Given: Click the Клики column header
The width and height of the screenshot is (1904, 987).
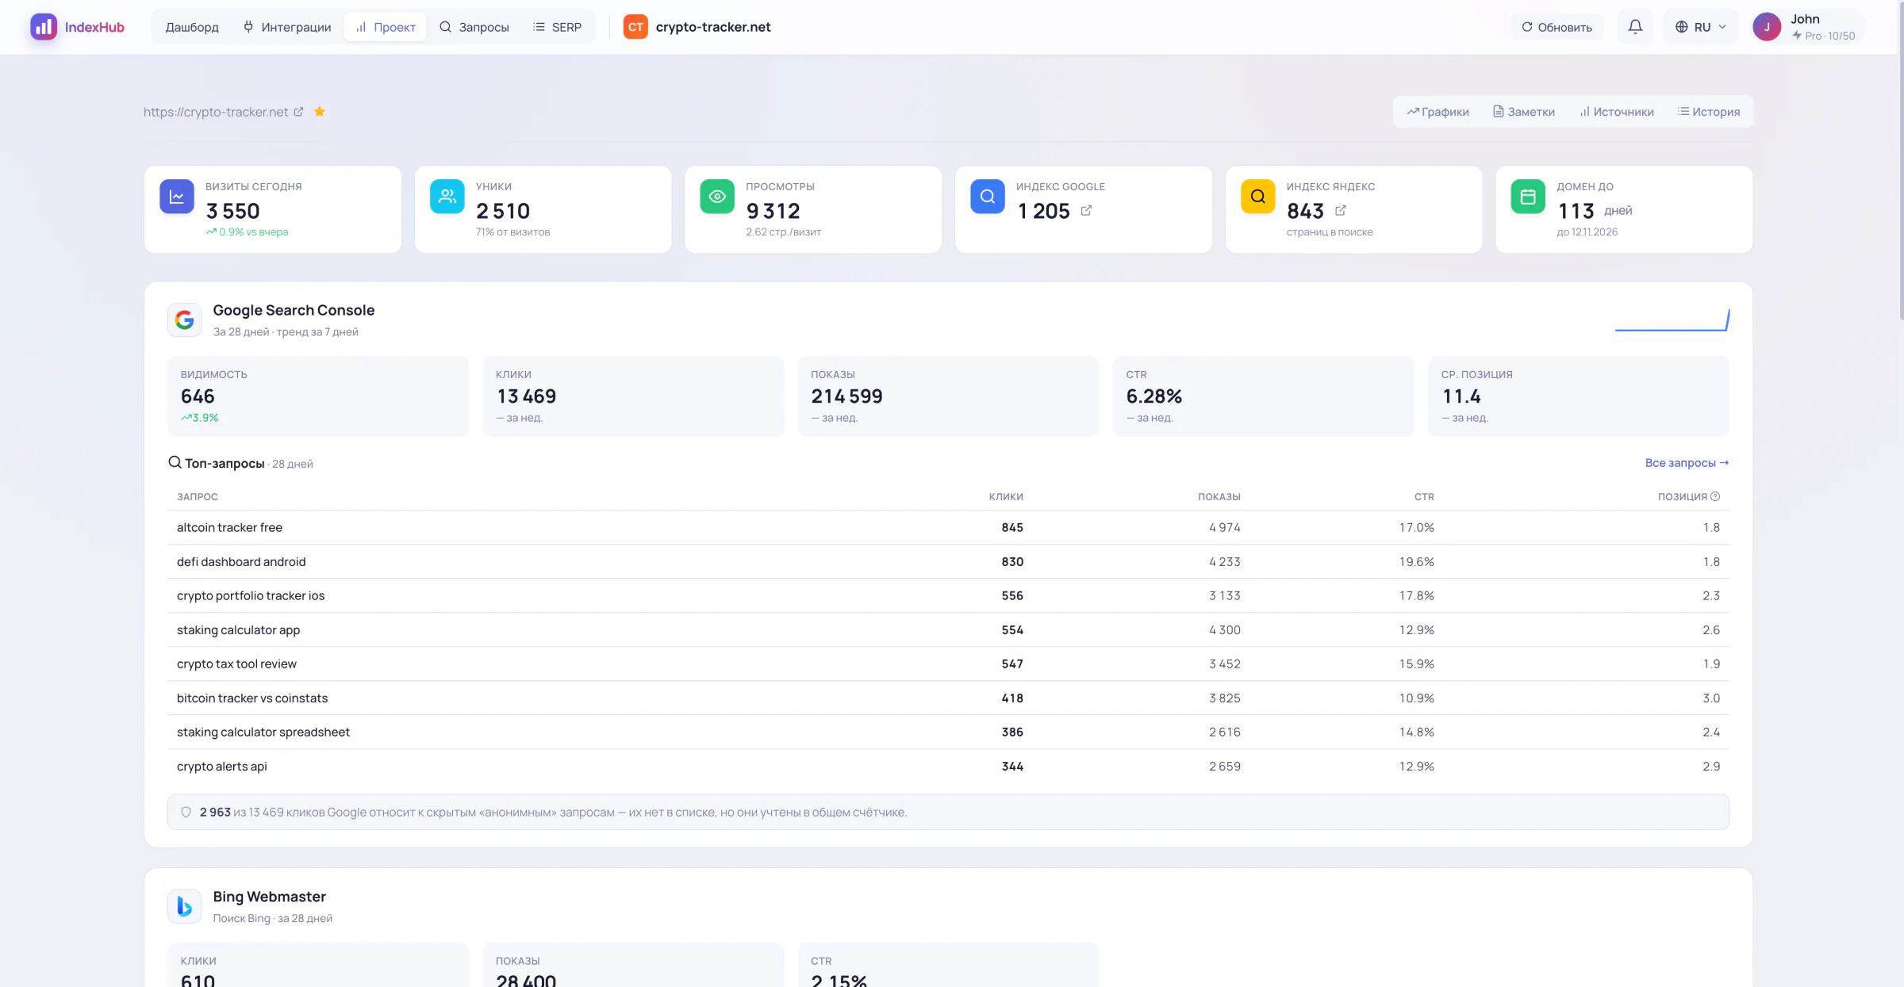Looking at the screenshot, I should (1006, 496).
